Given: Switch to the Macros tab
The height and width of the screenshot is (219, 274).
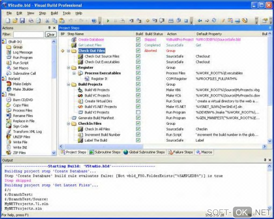Looking at the screenshot, I should (x=204, y=152).
